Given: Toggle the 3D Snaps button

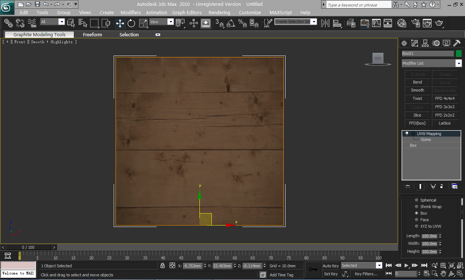Looking at the screenshot, I should point(220,23).
